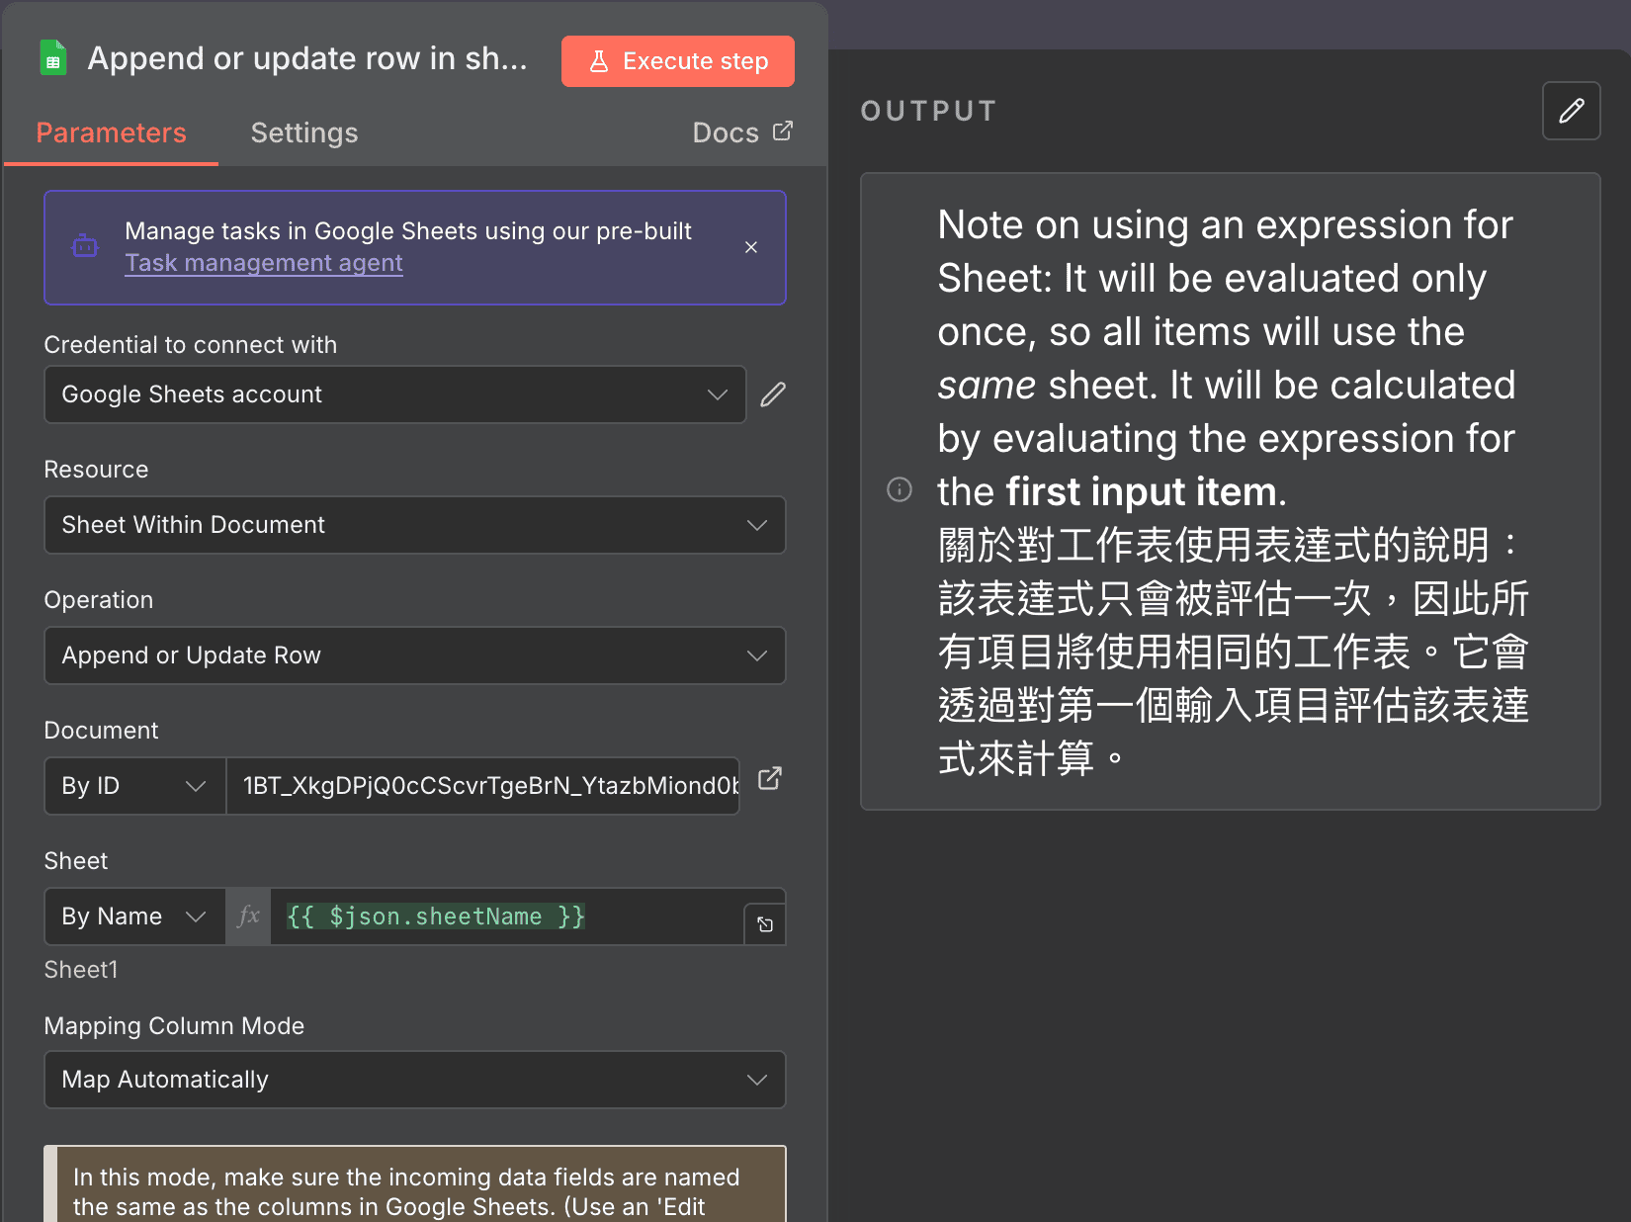Click the flask icon inside Execute step
This screenshot has height=1222, width=1631.
(x=599, y=60)
